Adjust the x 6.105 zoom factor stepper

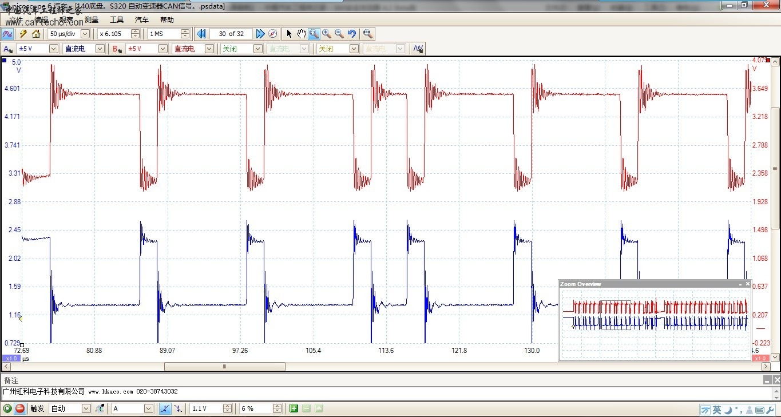tap(136, 34)
